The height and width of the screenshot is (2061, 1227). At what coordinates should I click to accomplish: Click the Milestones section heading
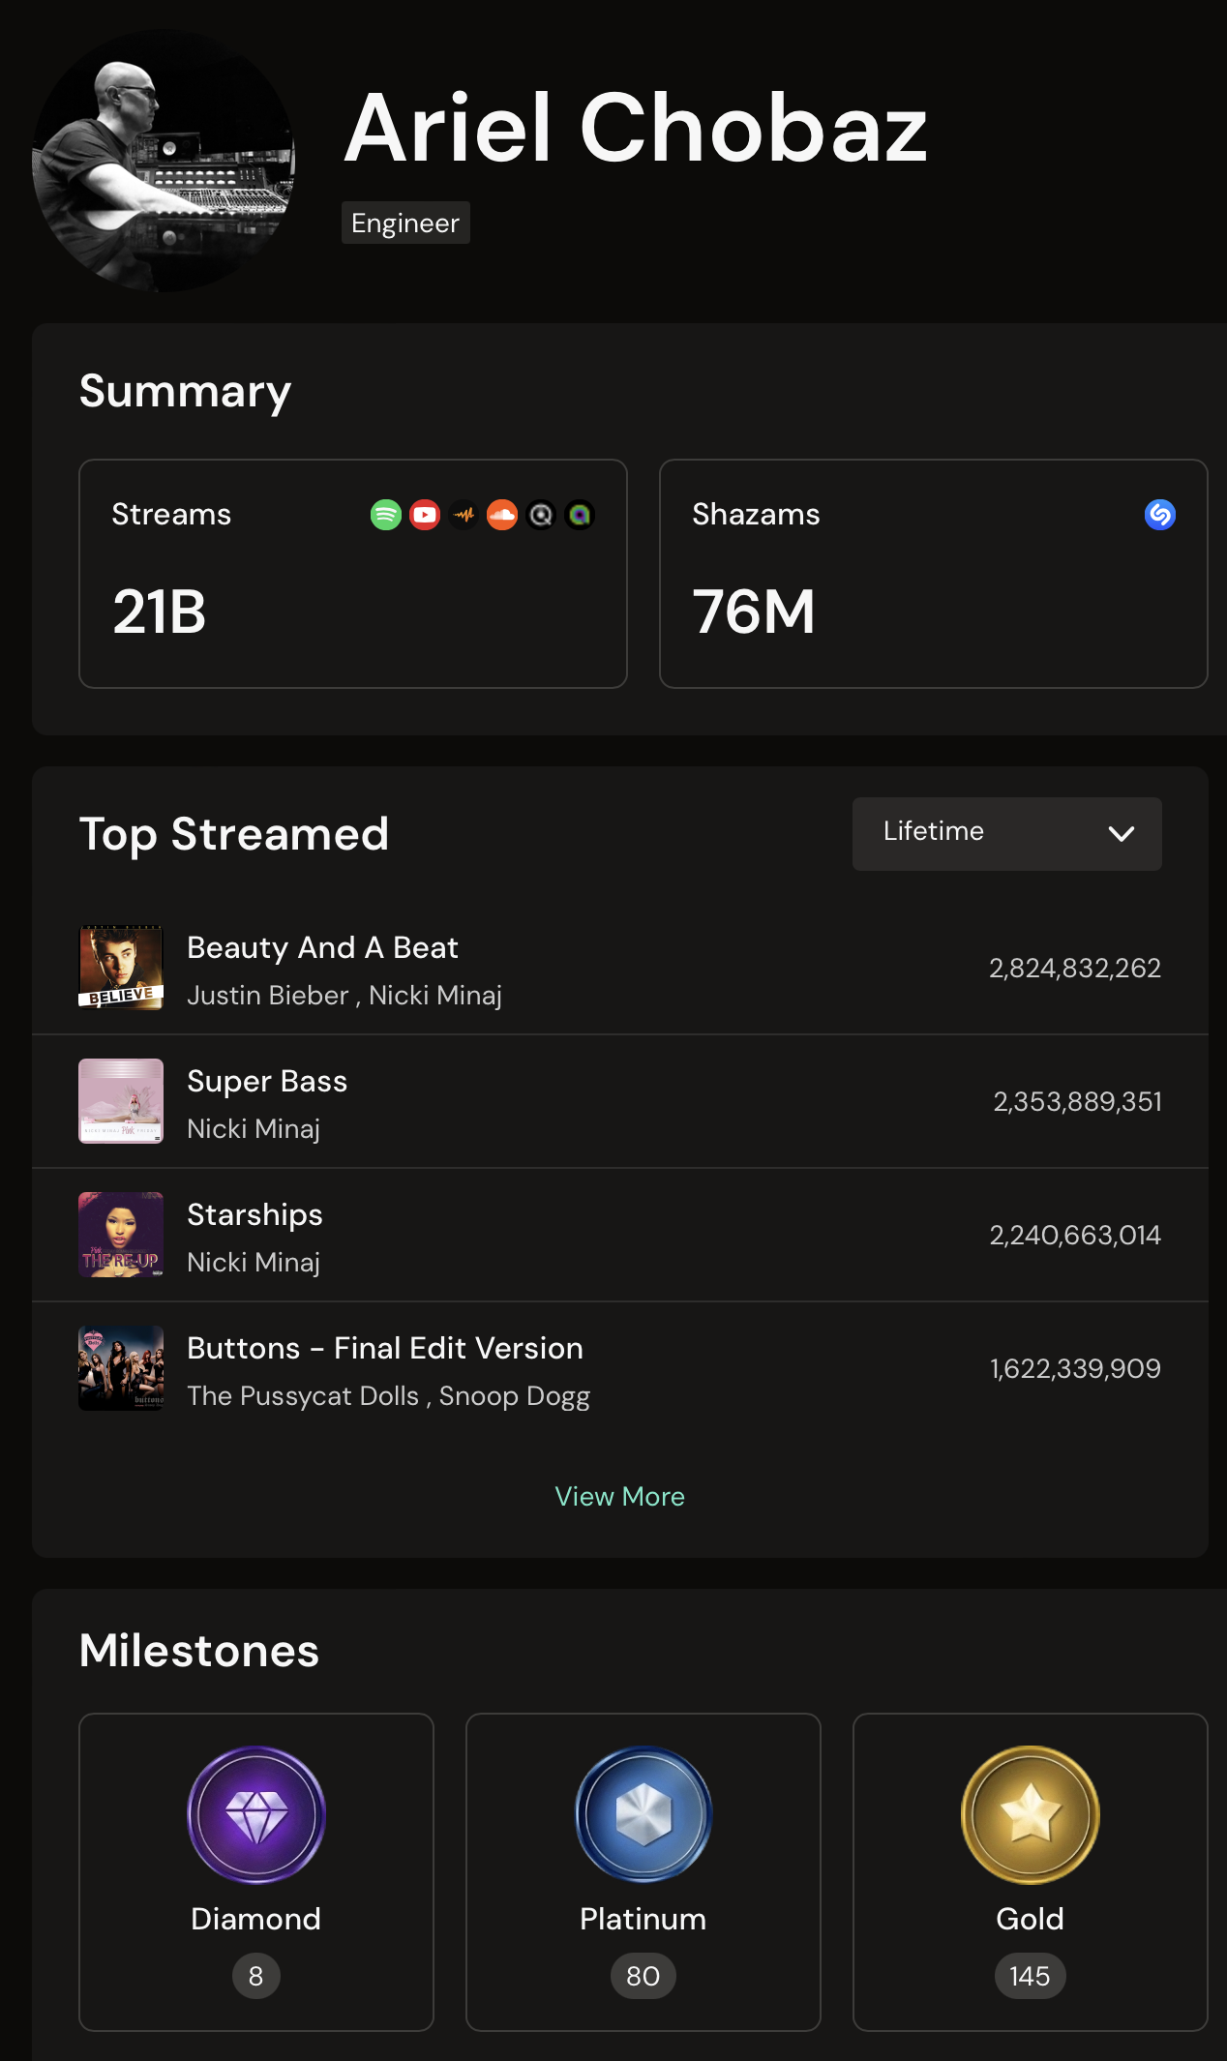tap(199, 1651)
